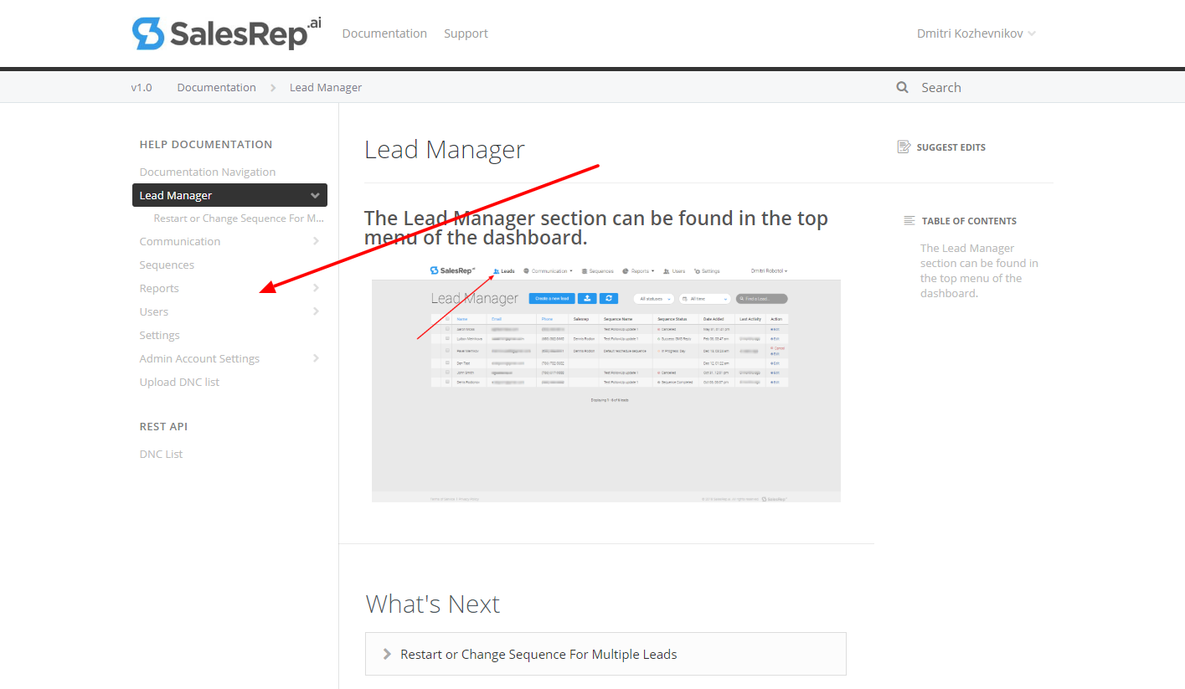The height and width of the screenshot is (689, 1185).
Task: Go to Documentation breadcrumb
Action: coord(216,87)
